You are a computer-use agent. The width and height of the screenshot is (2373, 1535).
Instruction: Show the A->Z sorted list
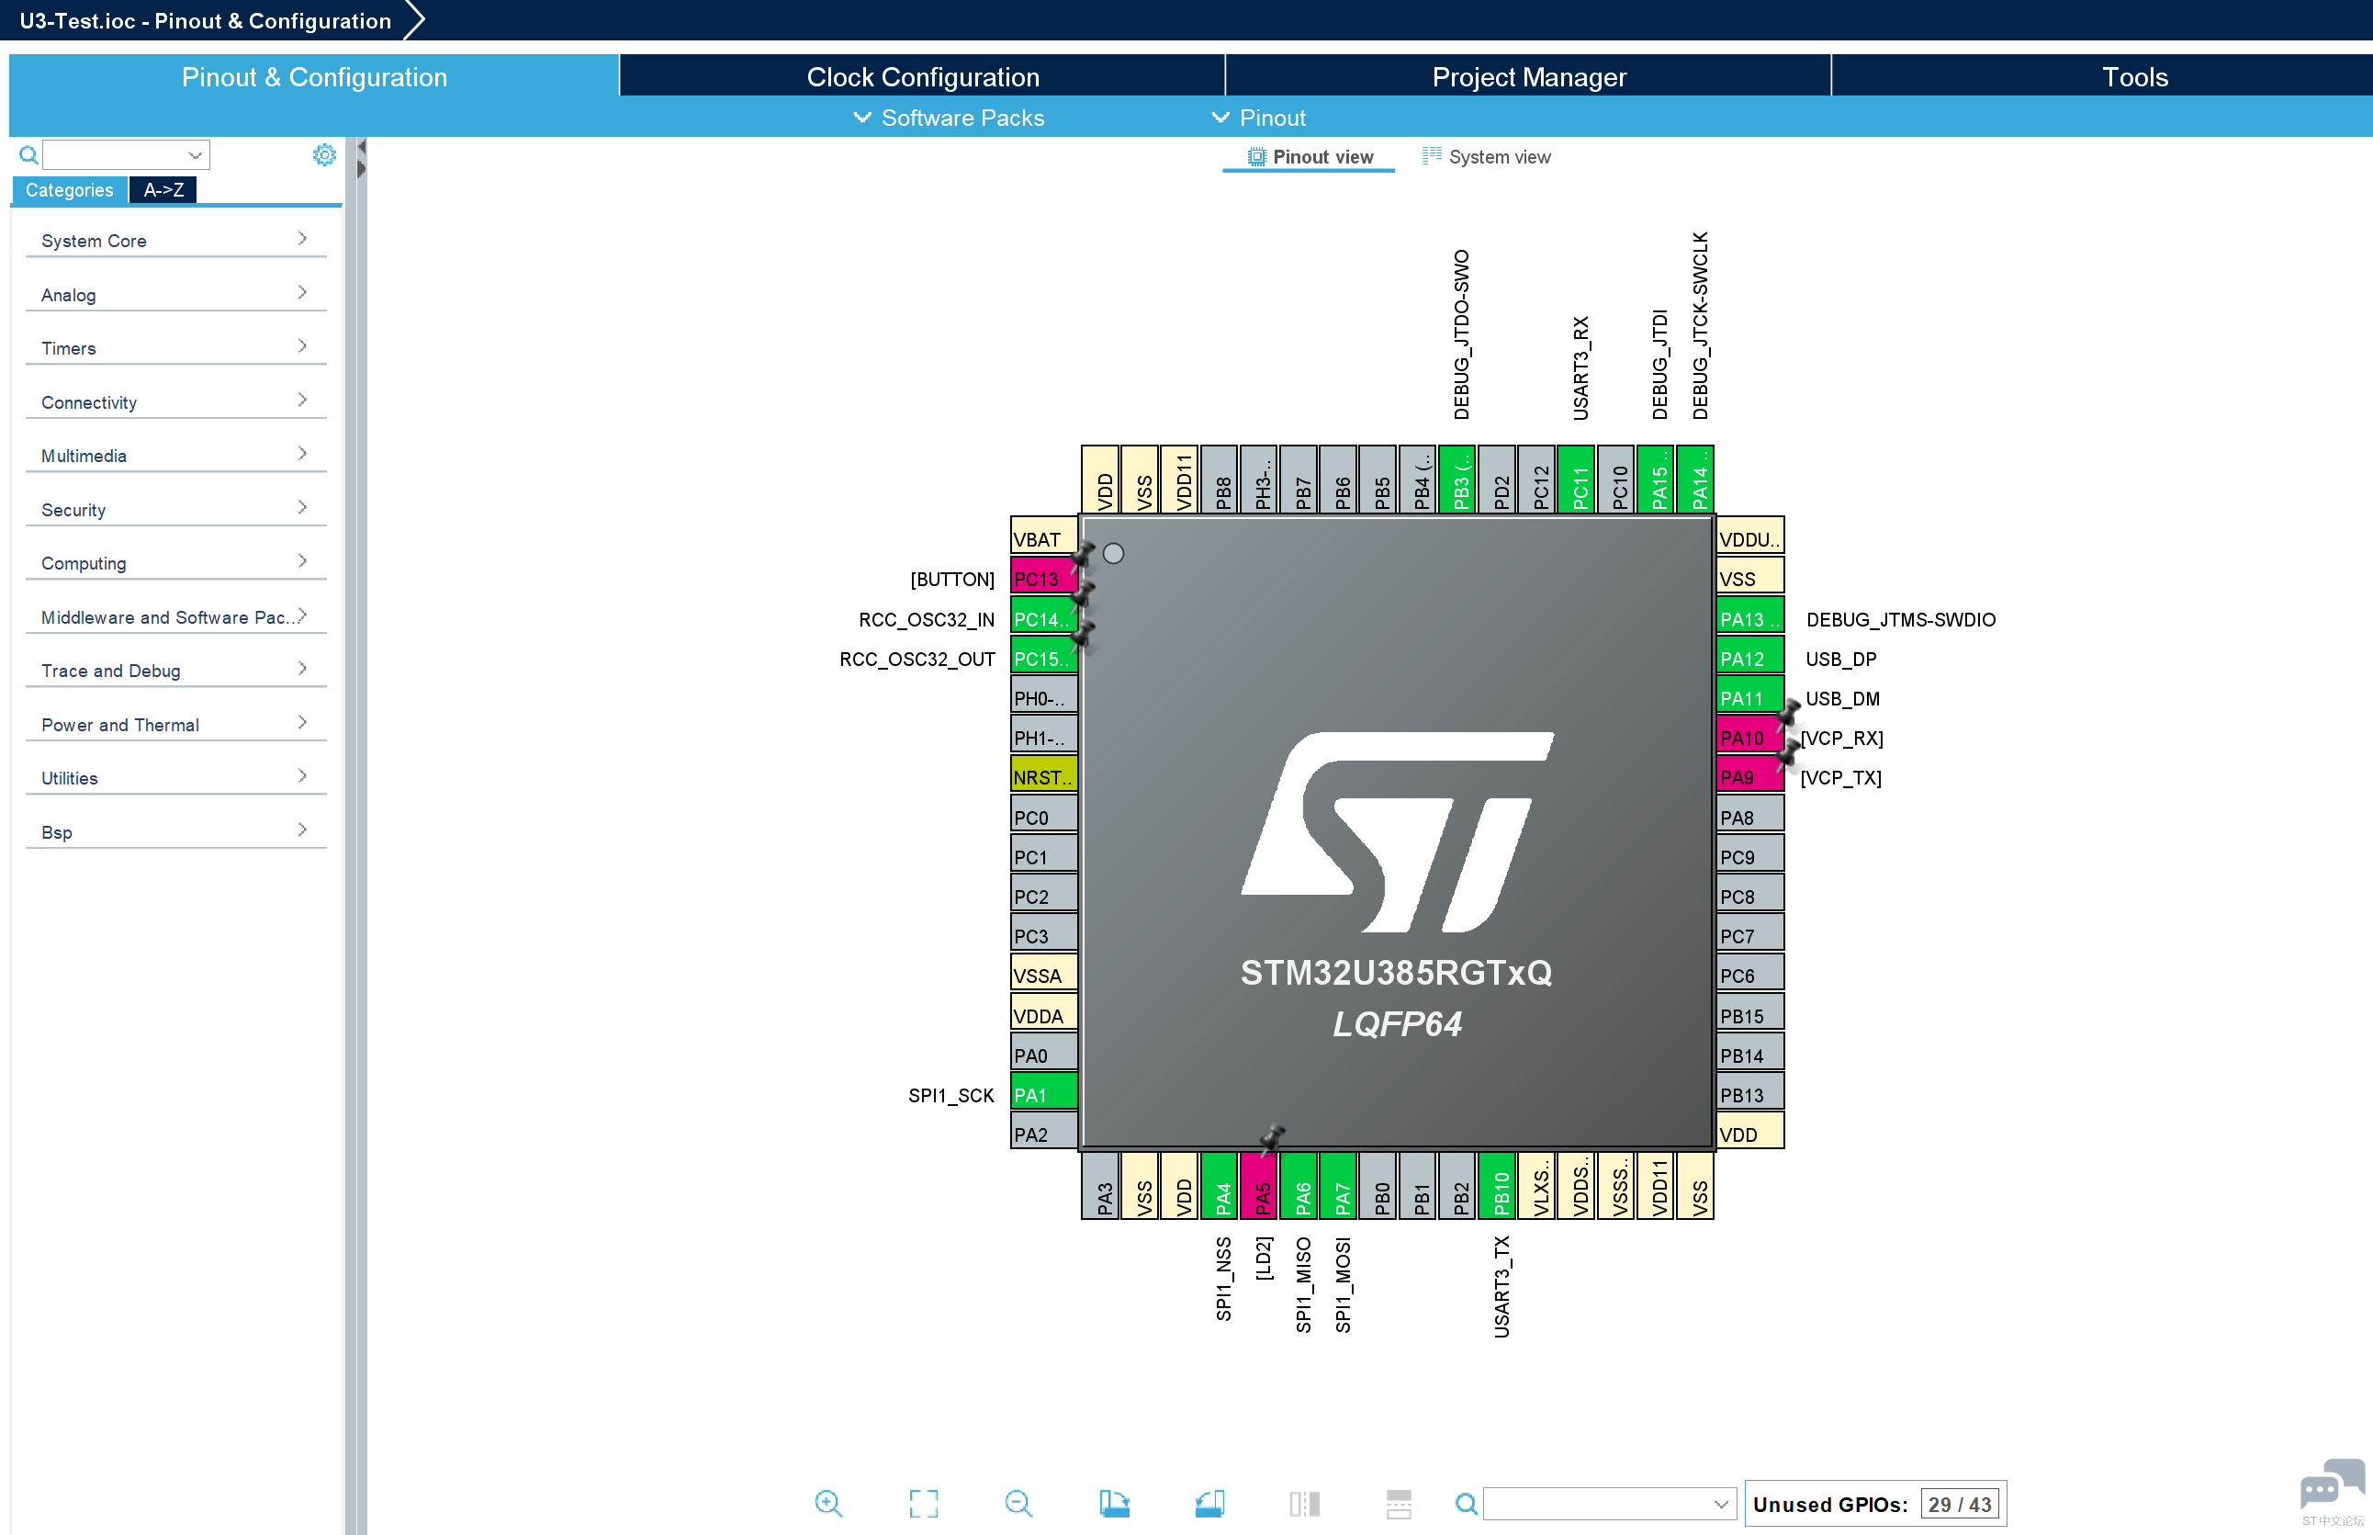pyautogui.click(x=163, y=189)
